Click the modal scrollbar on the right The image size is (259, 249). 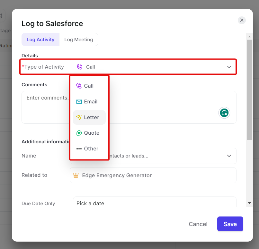coord(249,90)
